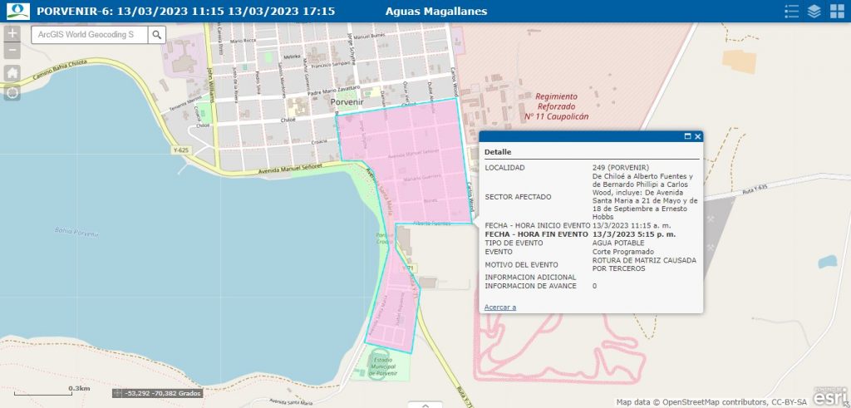Open the layer list widget
The width and height of the screenshot is (851, 408).
(814, 12)
